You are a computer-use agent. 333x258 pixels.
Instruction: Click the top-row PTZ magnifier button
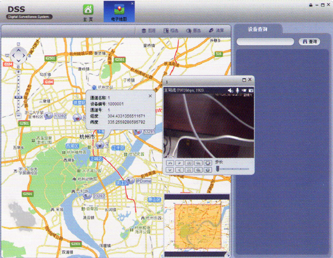(198, 163)
